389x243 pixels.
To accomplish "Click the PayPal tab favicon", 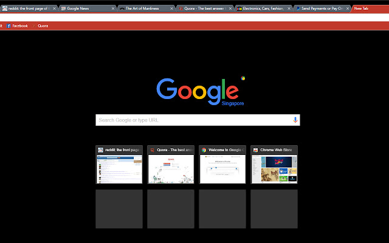I will coord(298,9).
